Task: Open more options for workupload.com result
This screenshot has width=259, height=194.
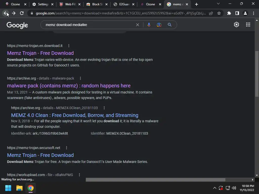Action: pos(79,175)
